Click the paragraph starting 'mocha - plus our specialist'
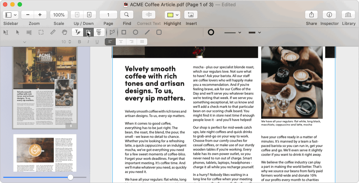The image size is (359, 183). (223, 93)
